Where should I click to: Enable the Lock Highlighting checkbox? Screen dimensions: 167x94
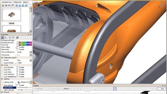(18, 77)
